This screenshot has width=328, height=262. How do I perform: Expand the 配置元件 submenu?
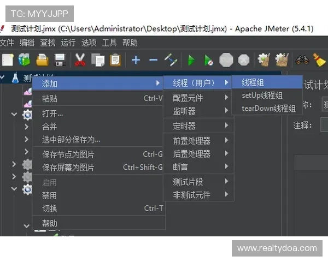coord(198,98)
